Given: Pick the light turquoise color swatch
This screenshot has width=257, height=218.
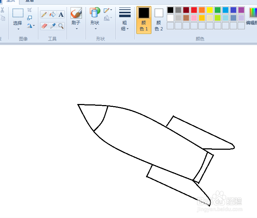Looking at the screenshot, I should point(226,18).
